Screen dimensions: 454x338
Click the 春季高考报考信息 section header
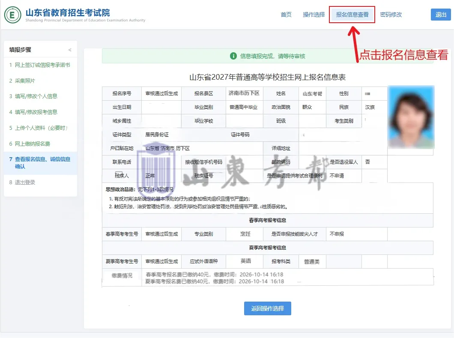268,220
